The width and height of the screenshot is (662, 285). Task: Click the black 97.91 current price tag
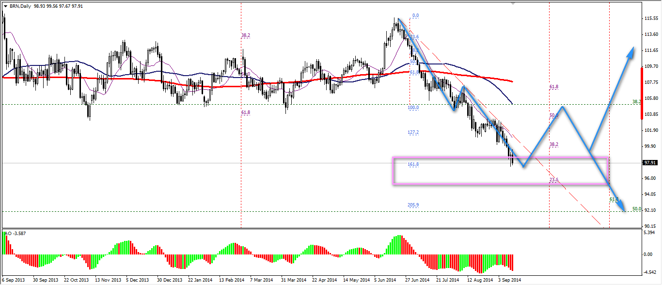(649, 163)
